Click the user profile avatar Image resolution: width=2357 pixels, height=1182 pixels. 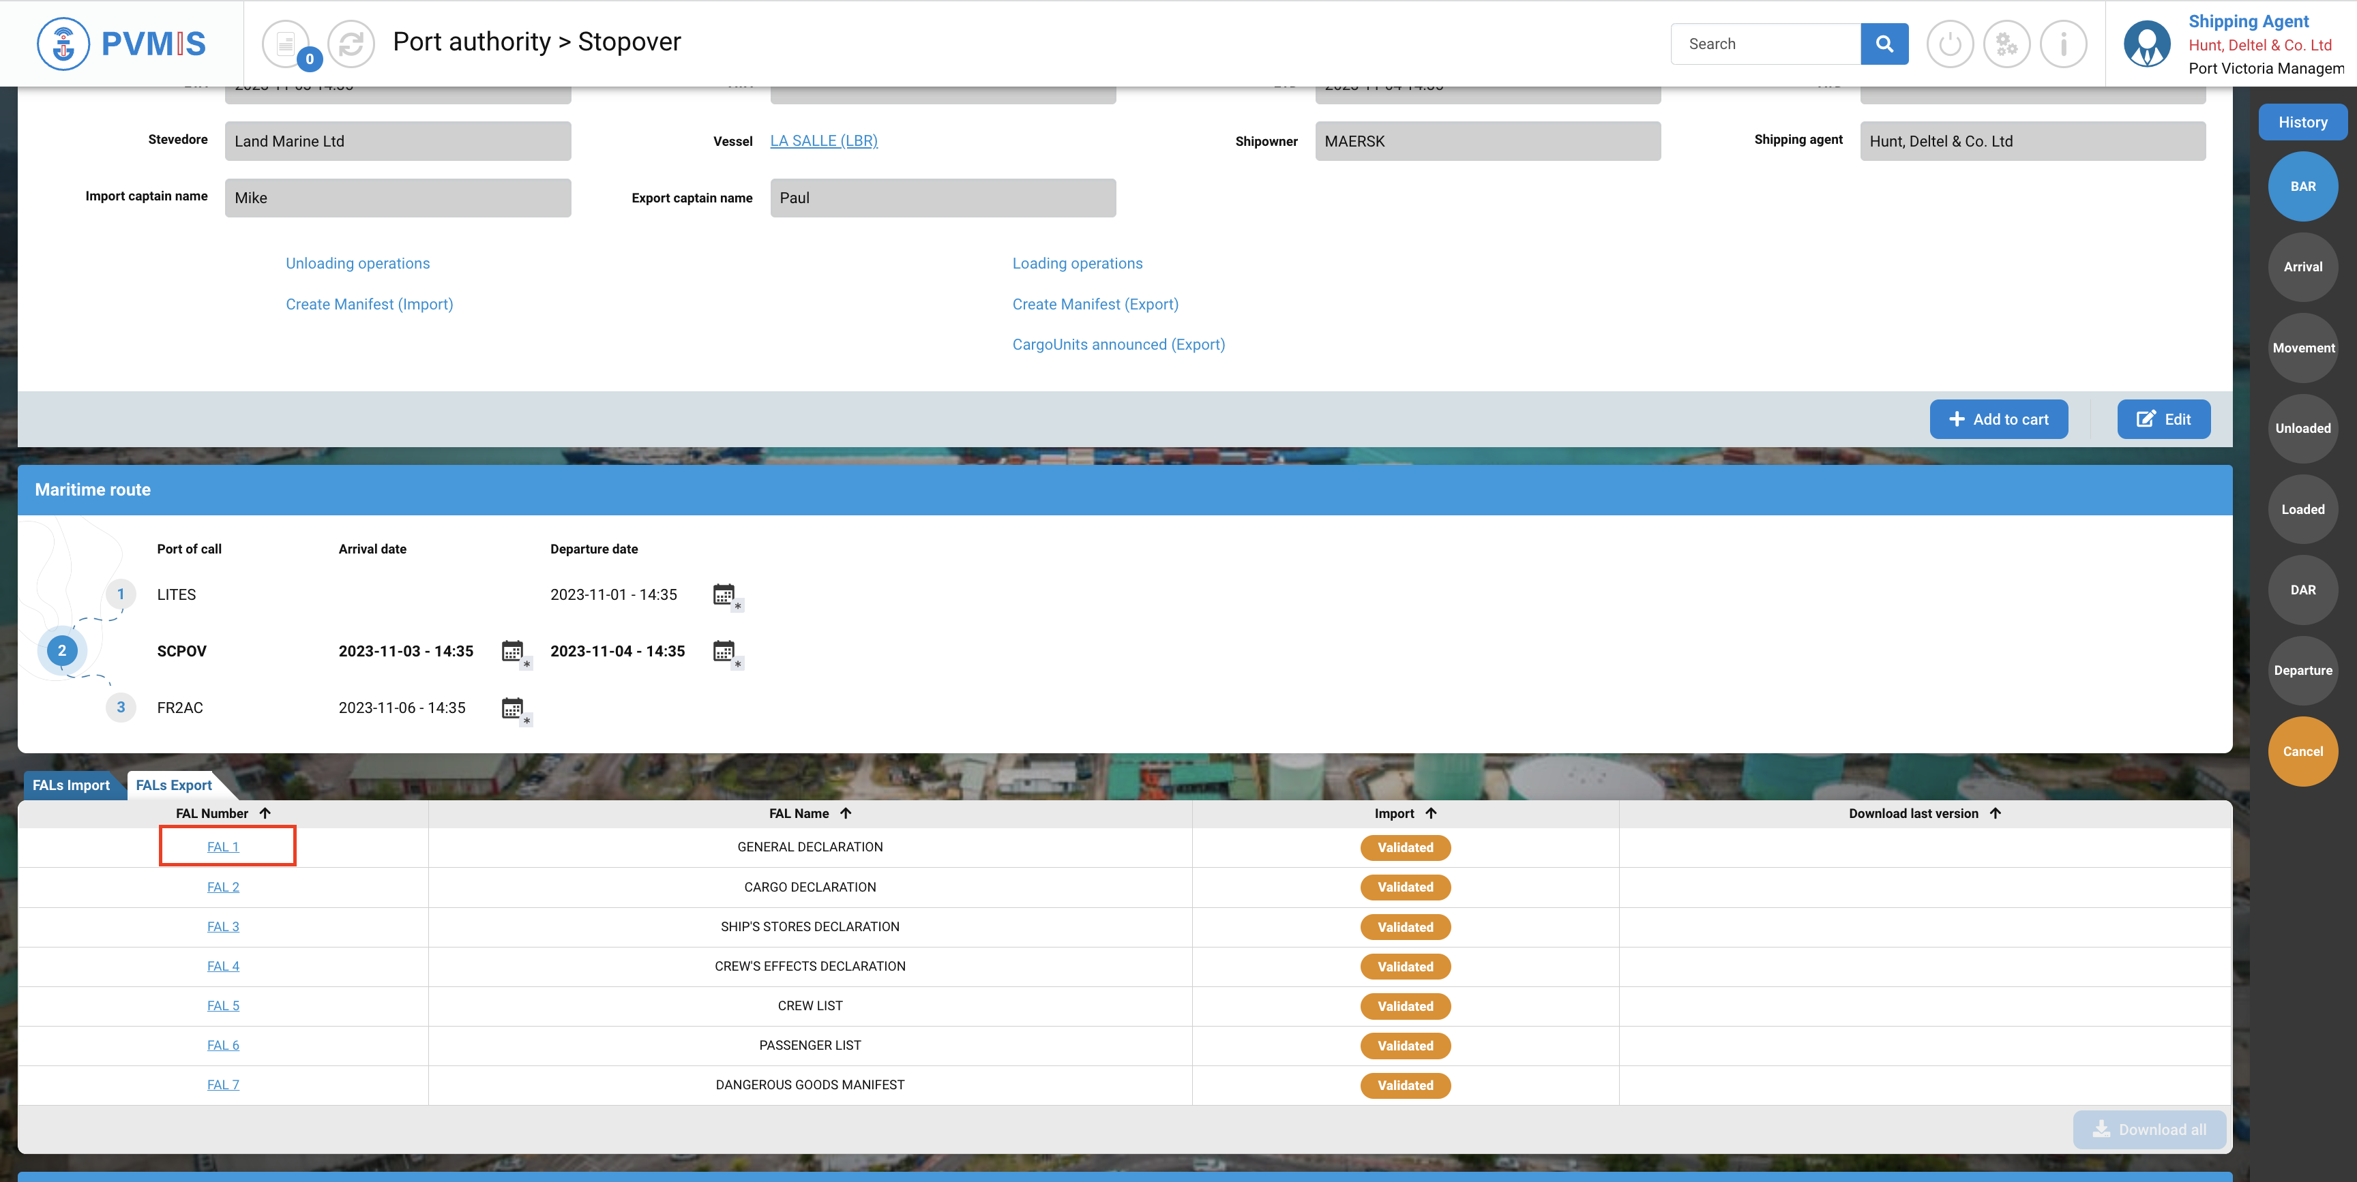2146,43
